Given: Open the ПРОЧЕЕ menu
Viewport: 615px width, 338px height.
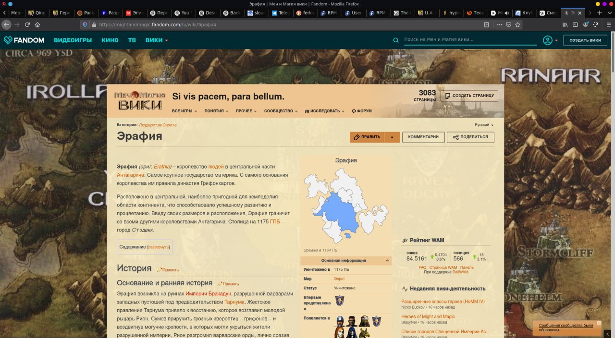Looking at the screenshot, I should coord(246,111).
